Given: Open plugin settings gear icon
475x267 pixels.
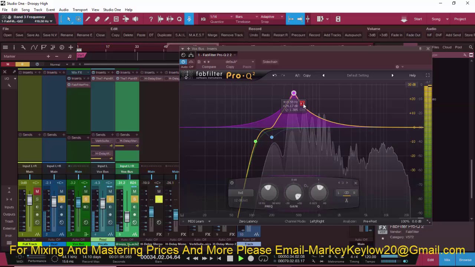Looking at the screenshot, I should tap(397, 67).
